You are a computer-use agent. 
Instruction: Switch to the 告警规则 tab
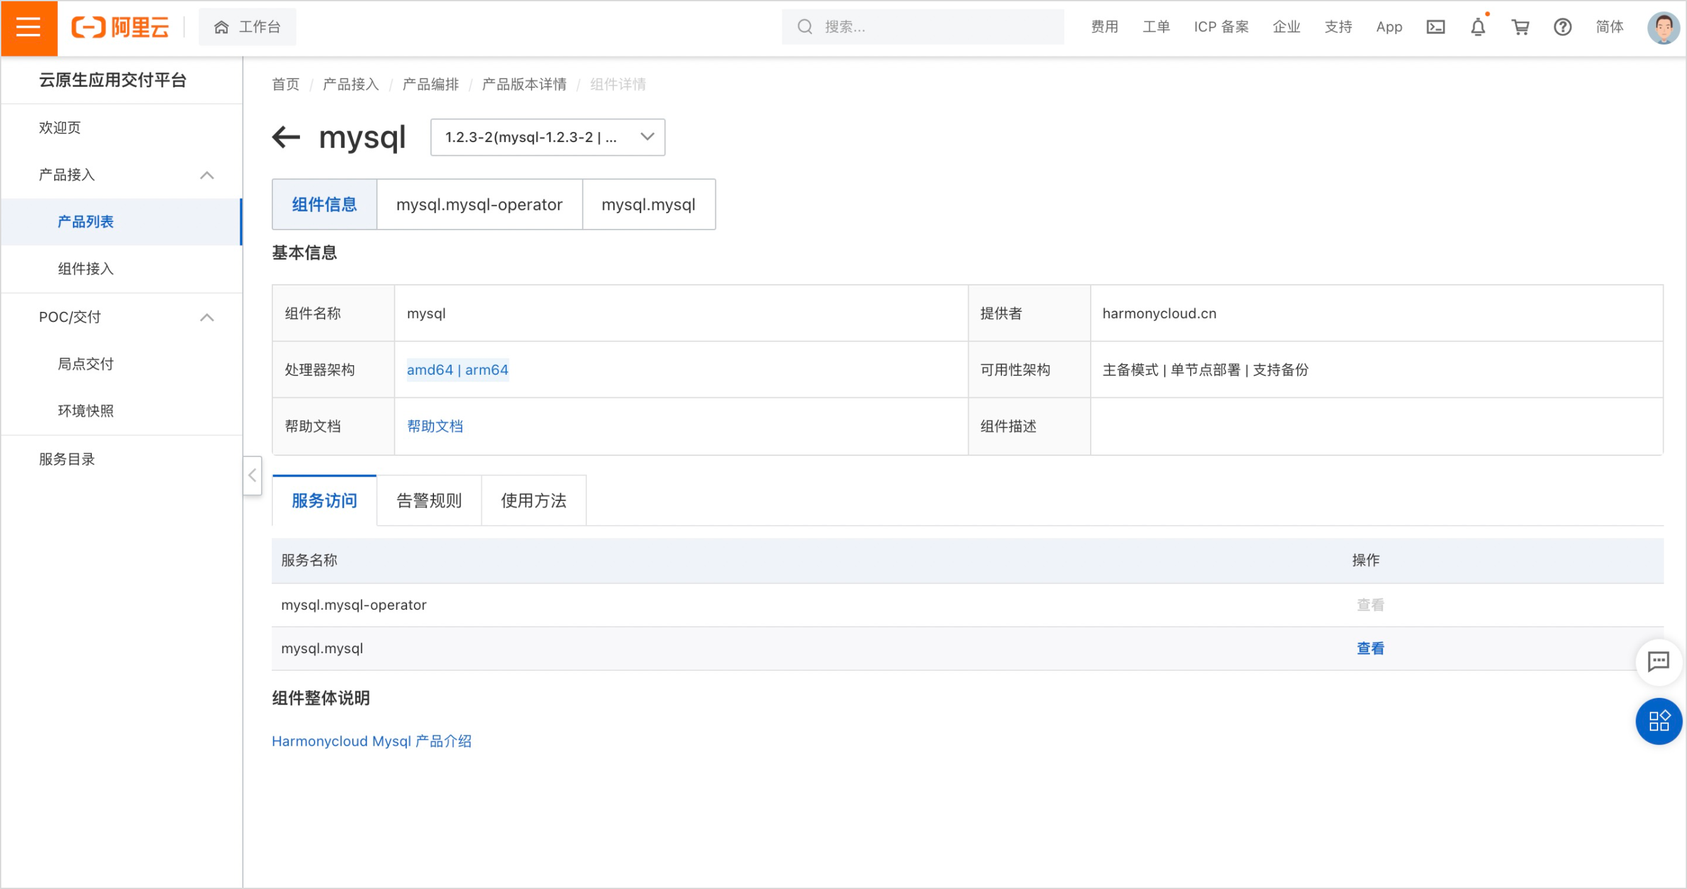coord(429,501)
